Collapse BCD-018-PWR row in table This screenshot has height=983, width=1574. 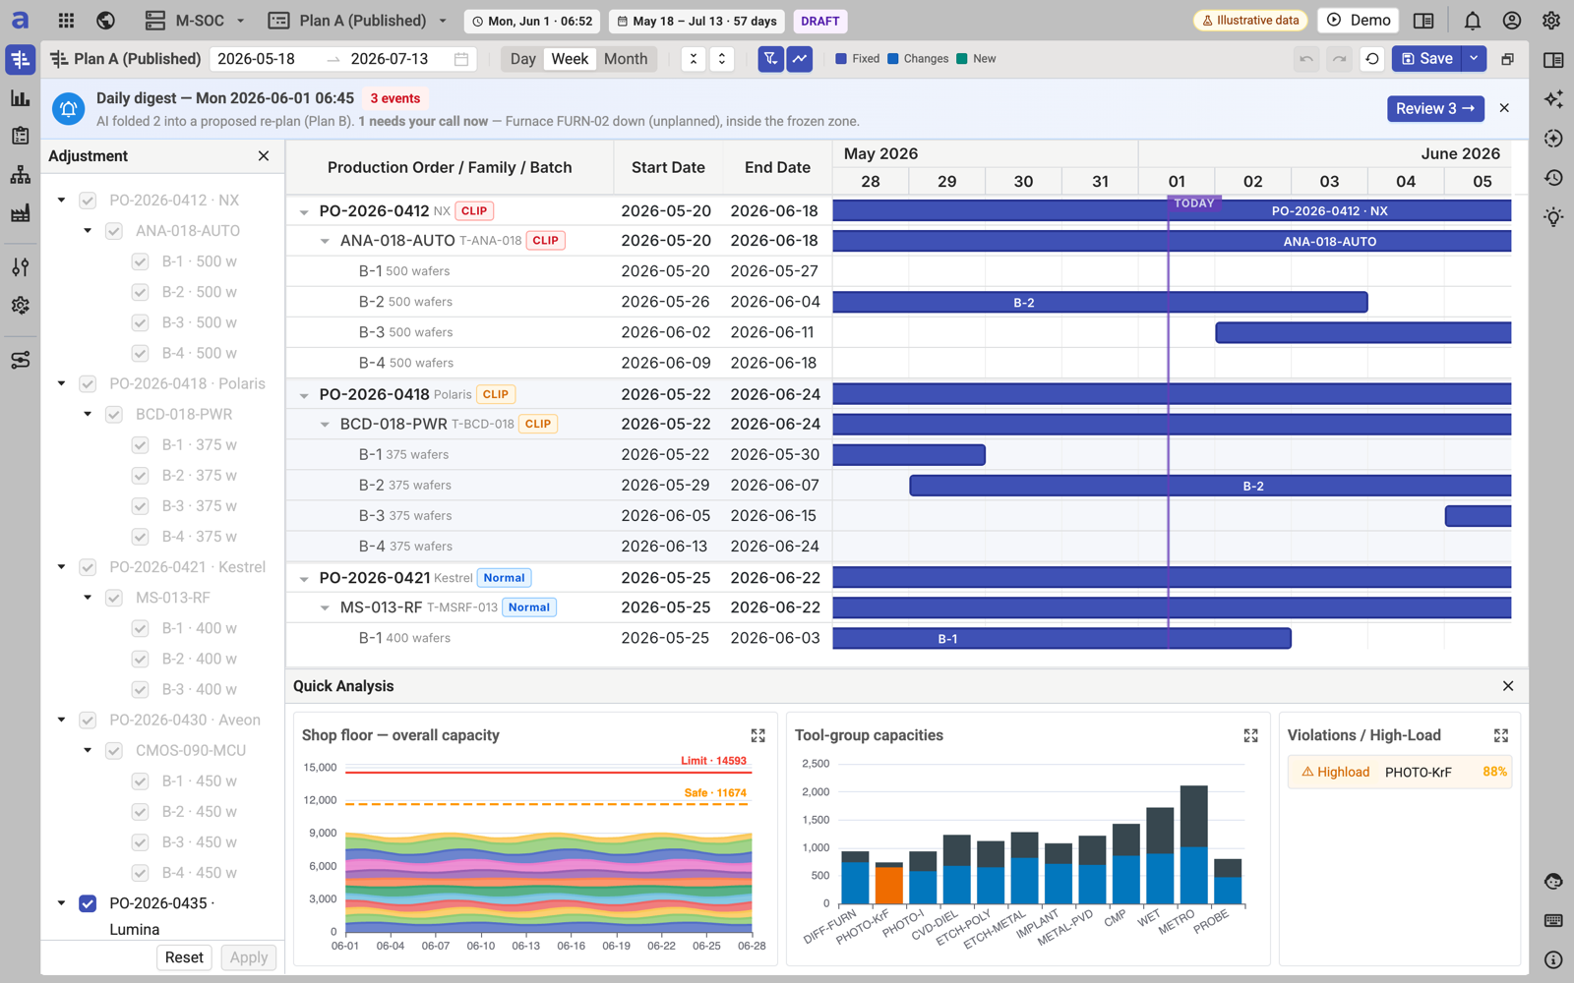pyautogui.click(x=325, y=425)
